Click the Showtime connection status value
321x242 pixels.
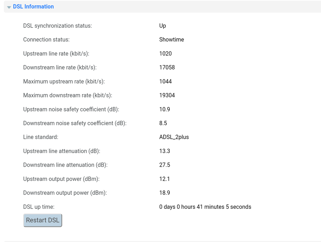tap(171, 40)
